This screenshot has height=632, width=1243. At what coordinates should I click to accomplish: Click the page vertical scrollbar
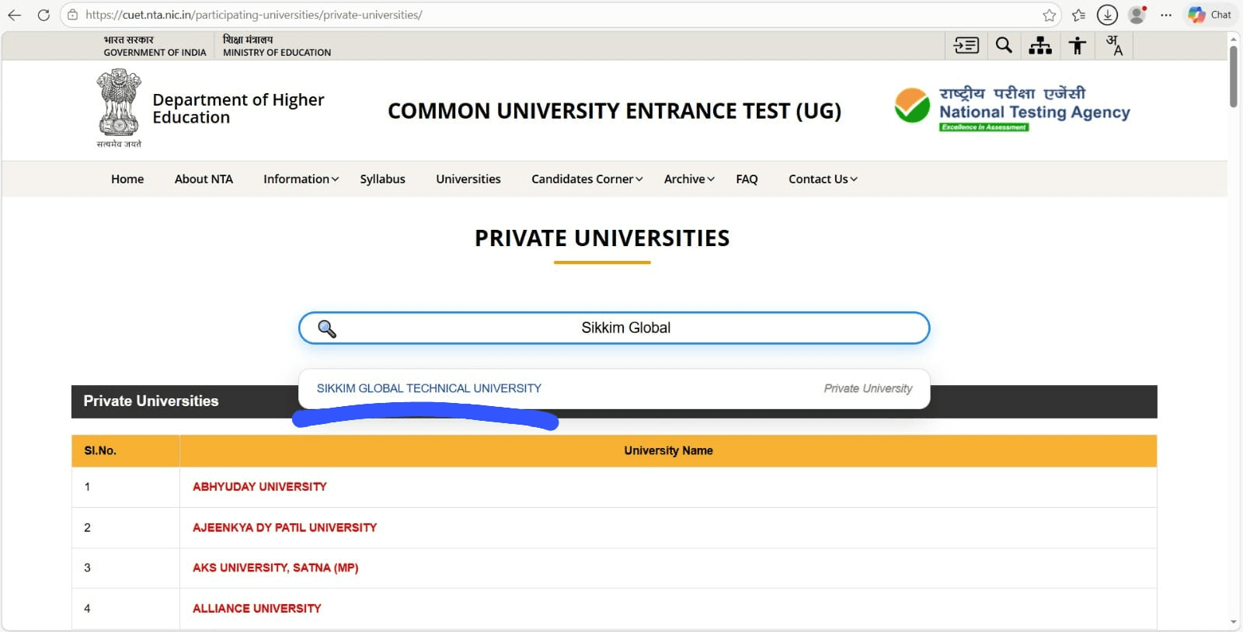point(1233,78)
